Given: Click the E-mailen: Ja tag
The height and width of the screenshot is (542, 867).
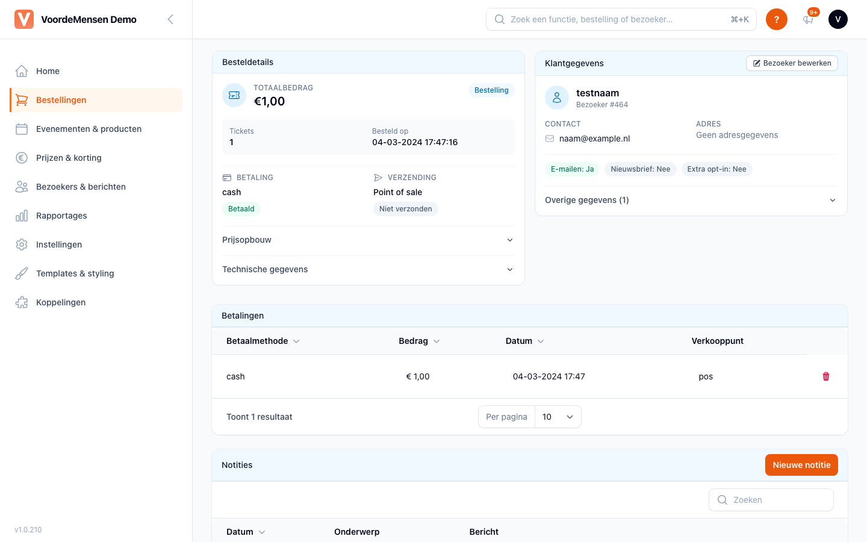Looking at the screenshot, I should (573, 169).
